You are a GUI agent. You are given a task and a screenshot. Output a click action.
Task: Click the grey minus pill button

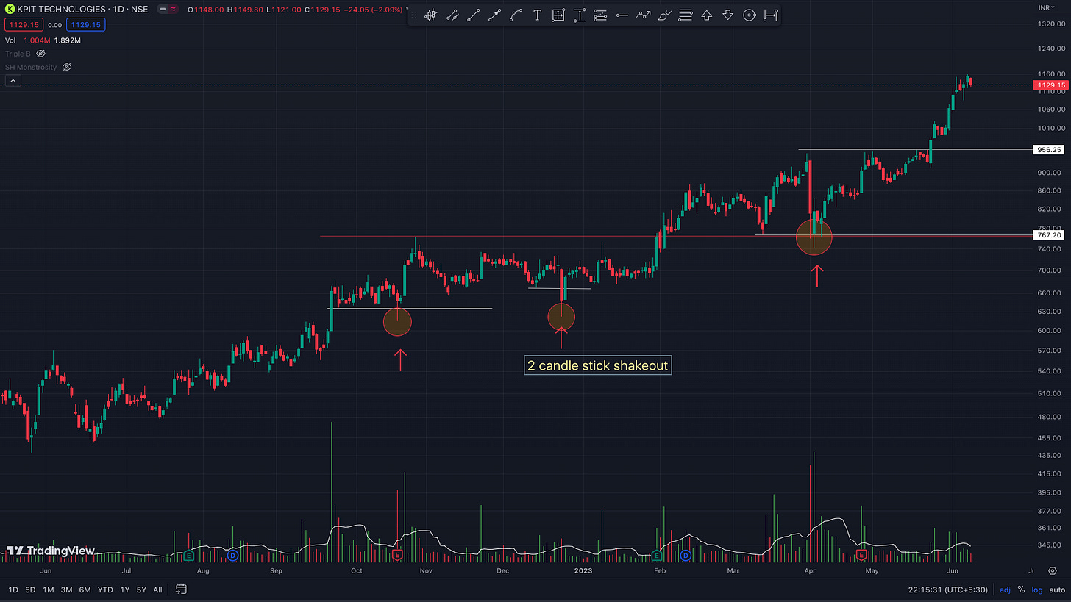(162, 9)
